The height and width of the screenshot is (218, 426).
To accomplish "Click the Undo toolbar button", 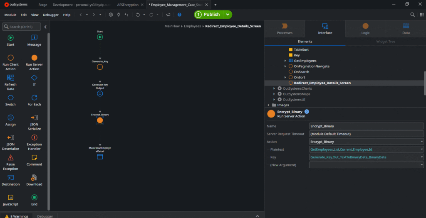I will [x=138, y=15].
